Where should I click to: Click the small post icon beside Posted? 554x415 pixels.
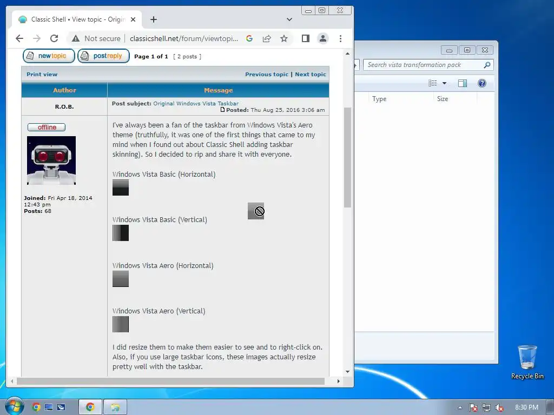tap(222, 109)
